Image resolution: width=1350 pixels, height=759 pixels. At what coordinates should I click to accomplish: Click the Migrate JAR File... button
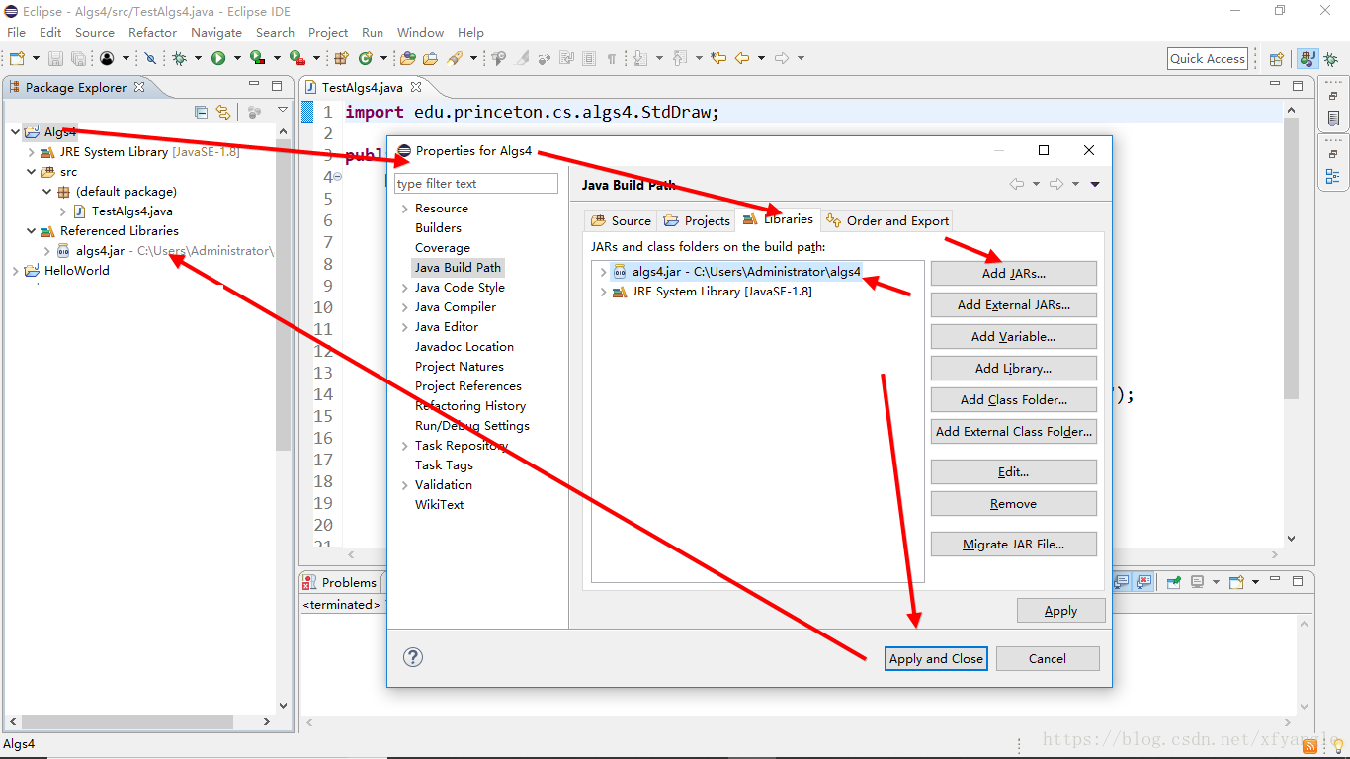[1013, 544]
